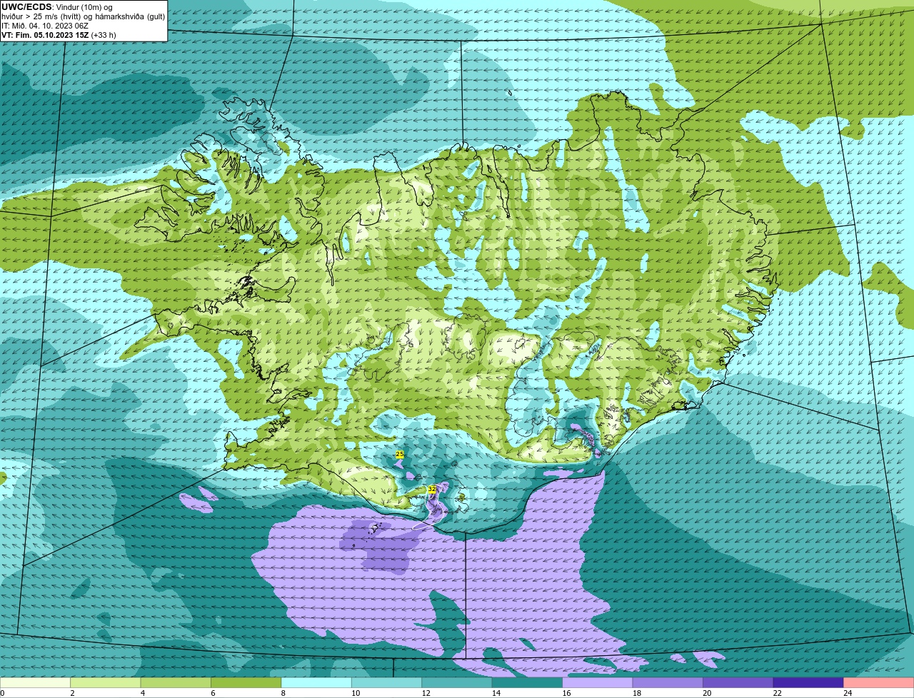Click the legend scale label '14'
Image resolution: width=914 pixels, height=698 pixels.
[x=496, y=693]
